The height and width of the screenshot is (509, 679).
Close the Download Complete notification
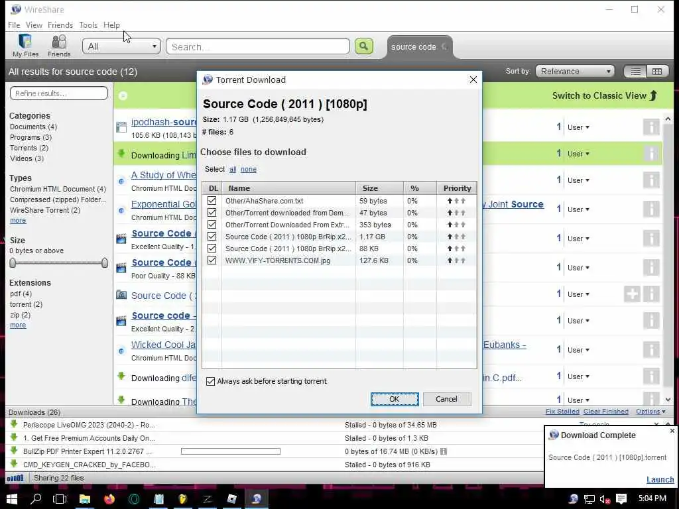[672, 431]
